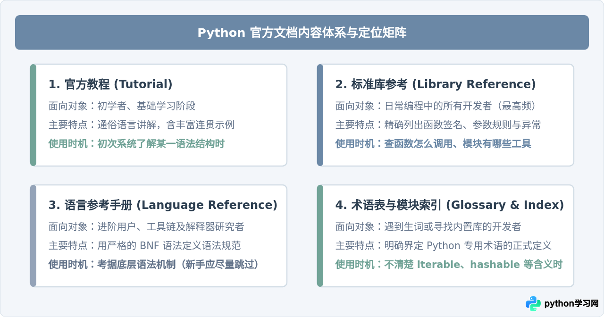Click line '面向对象：日常编程中的所有开发者（最高频）'
604x317 pixels.
(436, 106)
